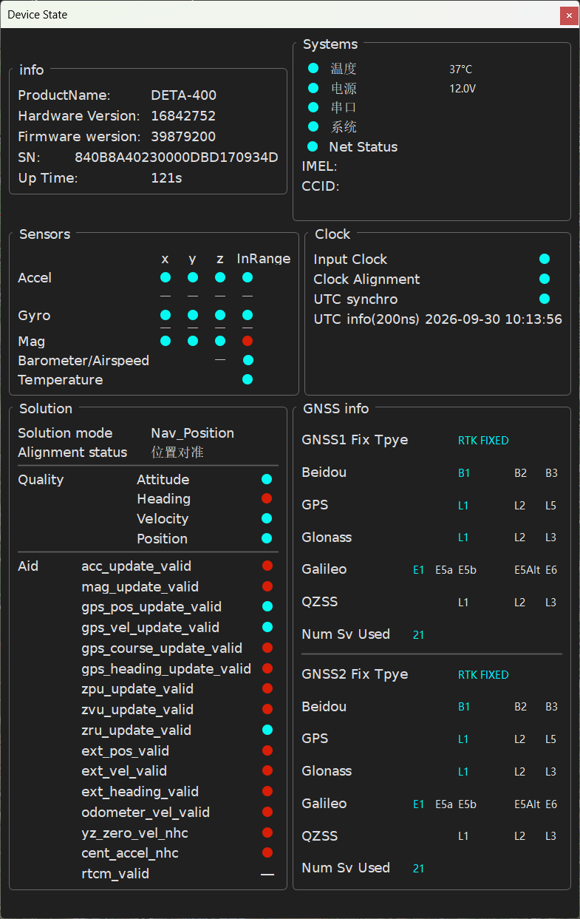Click the Accel InRange indicator

pos(248,277)
